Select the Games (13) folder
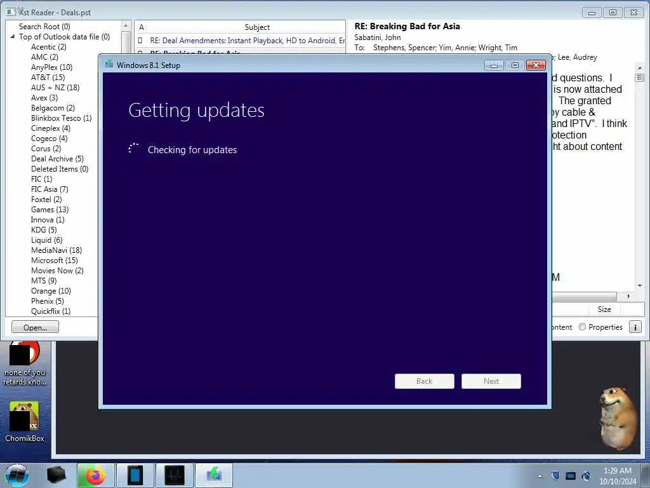650x488 pixels. coord(50,210)
